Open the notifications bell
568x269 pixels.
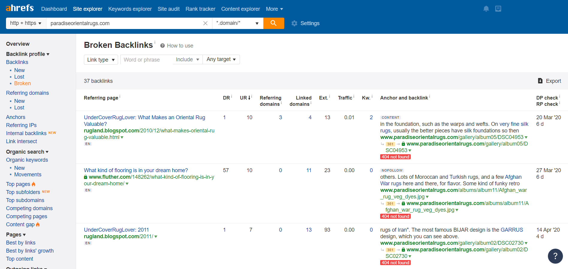[486, 9]
